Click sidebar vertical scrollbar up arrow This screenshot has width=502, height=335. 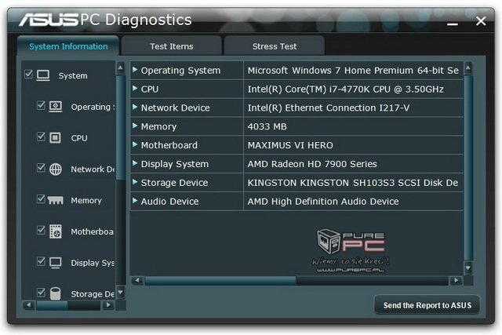pos(120,68)
